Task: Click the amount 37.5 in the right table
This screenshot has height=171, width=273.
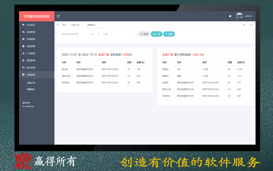Action: click(x=239, y=76)
